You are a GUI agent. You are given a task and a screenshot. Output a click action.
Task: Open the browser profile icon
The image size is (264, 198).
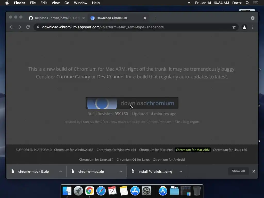pos(244,27)
